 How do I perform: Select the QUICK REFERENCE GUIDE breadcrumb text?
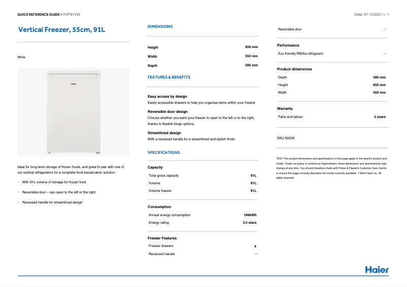[39, 14]
